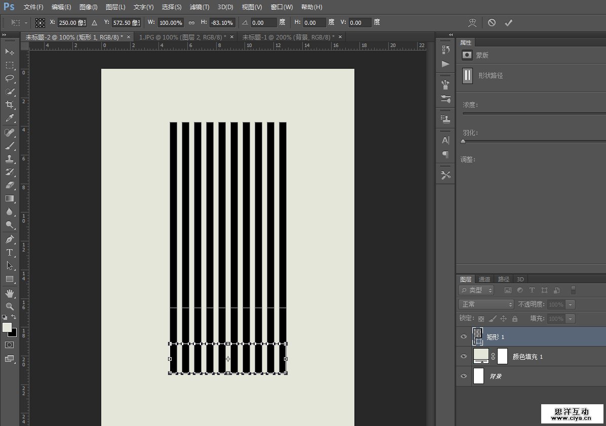Screen dimensions: 606x426
Task: Select the Hand tool
Action: [10, 293]
